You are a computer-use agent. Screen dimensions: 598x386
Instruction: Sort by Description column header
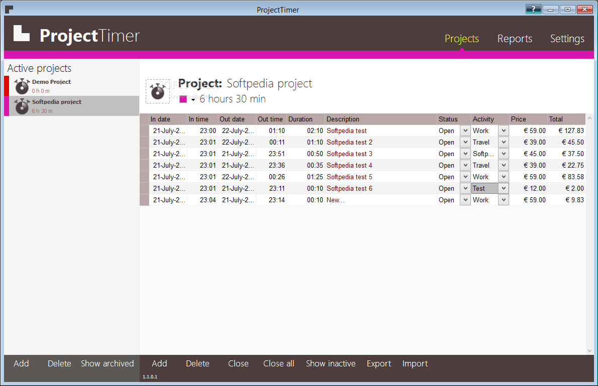380,119
